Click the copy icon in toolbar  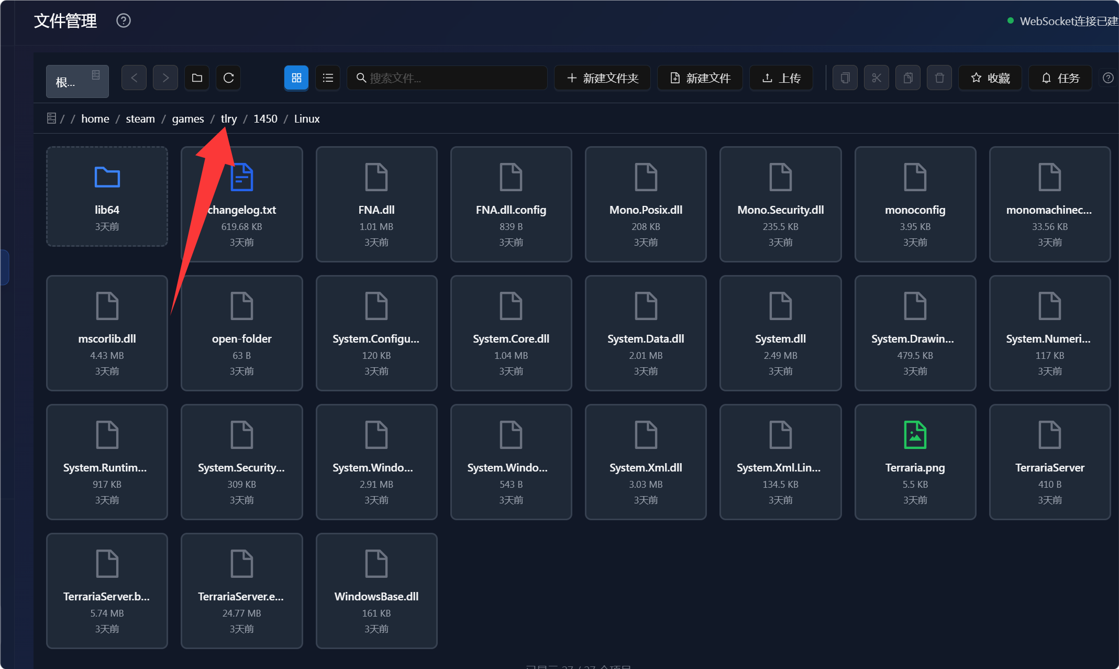coord(845,78)
